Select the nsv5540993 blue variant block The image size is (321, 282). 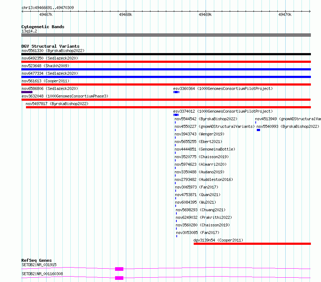[258, 130]
